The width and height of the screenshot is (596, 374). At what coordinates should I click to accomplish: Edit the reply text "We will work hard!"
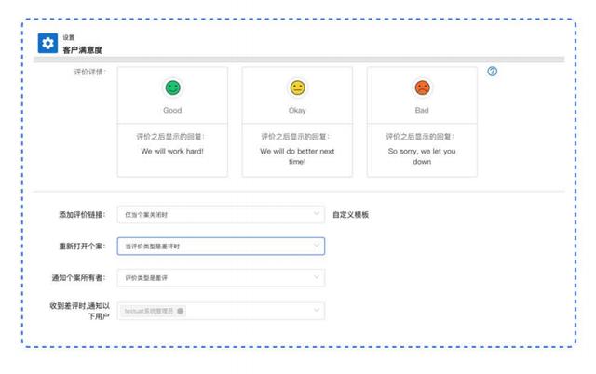[172, 151]
